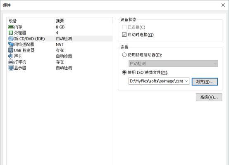The height and width of the screenshot is (165, 229).
Task: Close the 硬件 hardware dialog
Action: [223, 5]
